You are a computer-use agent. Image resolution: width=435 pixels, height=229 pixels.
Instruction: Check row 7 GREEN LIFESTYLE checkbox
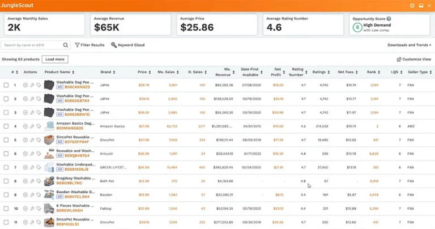6,167
